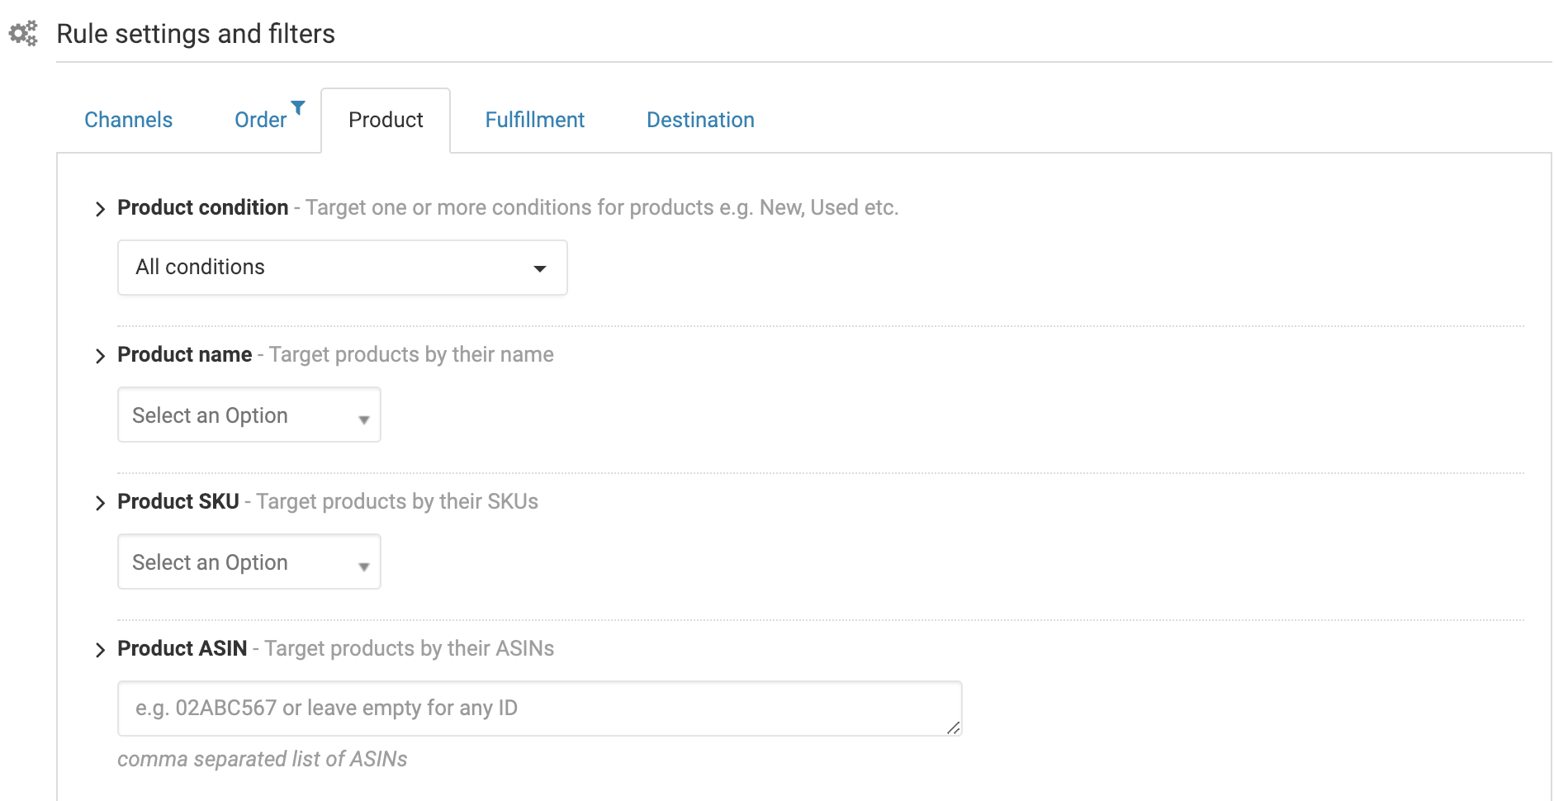Click the Product name label
Viewport: 1554px width, 801px height.
(x=185, y=354)
